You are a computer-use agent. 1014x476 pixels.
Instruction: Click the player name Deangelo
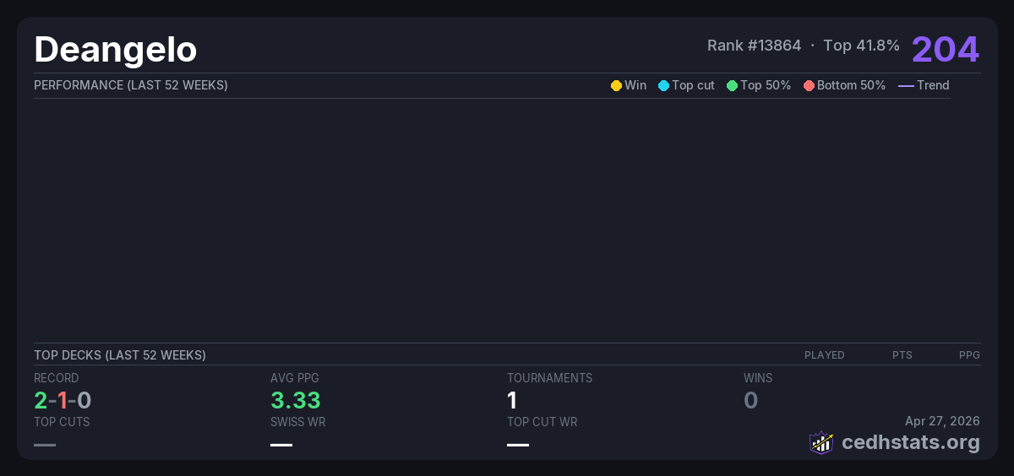tap(116, 50)
